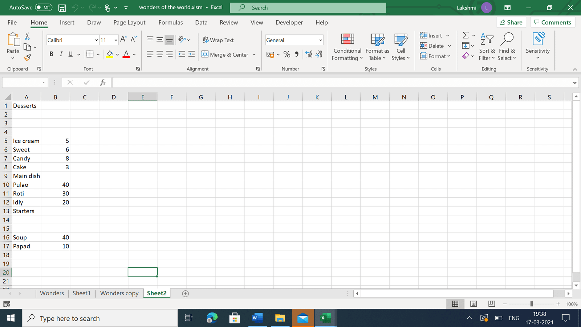Image resolution: width=581 pixels, height=327 pixels.
Task: Open the General number format dropdown
Action: [x=321, y=40]
